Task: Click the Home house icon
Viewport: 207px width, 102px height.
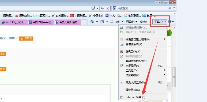Action: [92, 21]
